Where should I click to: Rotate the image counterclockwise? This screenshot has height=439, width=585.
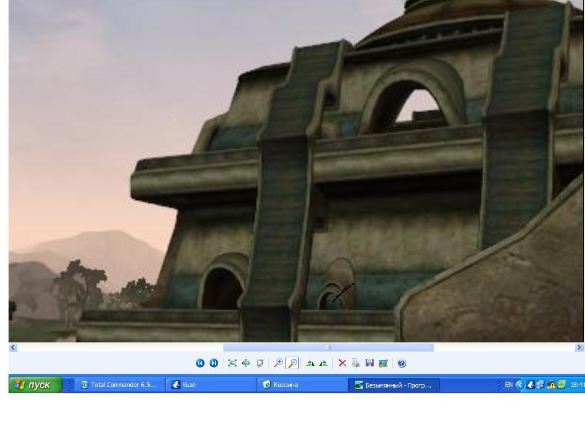[323, 363]
